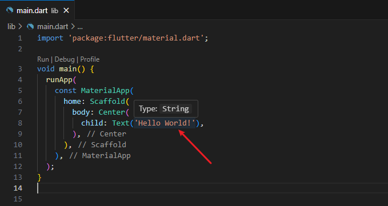Image resolution: width=388 pixels, height=206 pixels.
Task: Click line number 14 in the gutter
Action: tap(18, 188)
